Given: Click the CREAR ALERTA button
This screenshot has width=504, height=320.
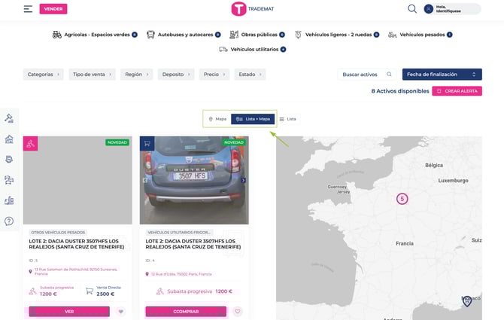Looking at the screenshot, I should coord(457,91).
